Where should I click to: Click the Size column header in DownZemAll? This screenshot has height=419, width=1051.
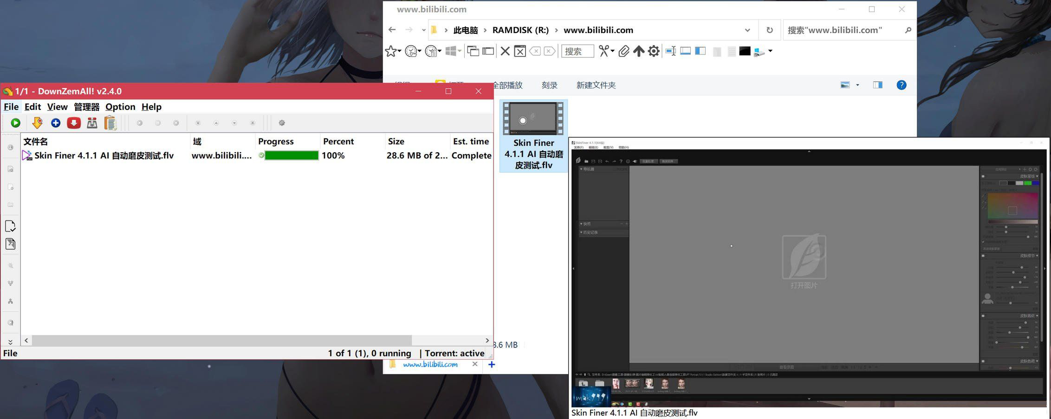(417, 142)
